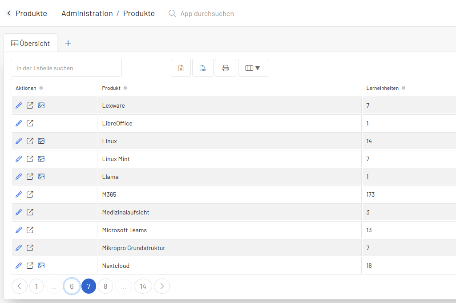
Task: Jump to page 1
Action: [x=36, y=286]
